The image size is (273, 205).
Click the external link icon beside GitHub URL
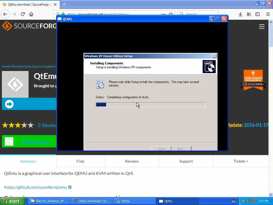[x=70, y=187]
